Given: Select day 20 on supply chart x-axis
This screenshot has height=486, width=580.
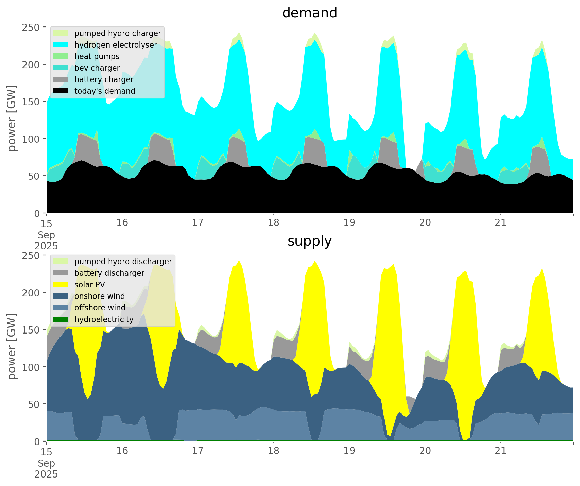Looking at the screenshot, I should click(425, 451).
